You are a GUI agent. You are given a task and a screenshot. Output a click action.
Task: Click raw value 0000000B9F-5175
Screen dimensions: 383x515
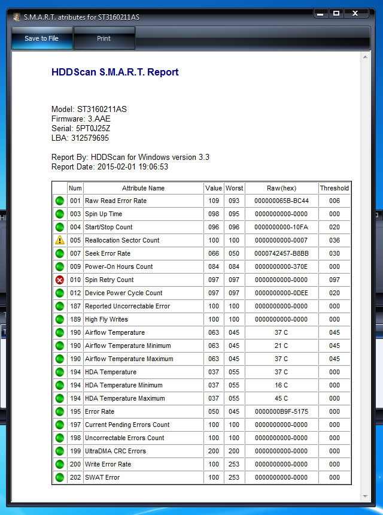[282, 411]
